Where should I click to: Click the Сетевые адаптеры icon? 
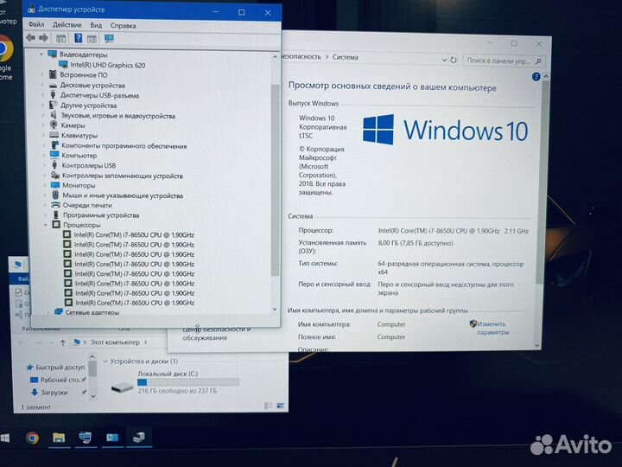pyautogui.click(x=59, y=311)
